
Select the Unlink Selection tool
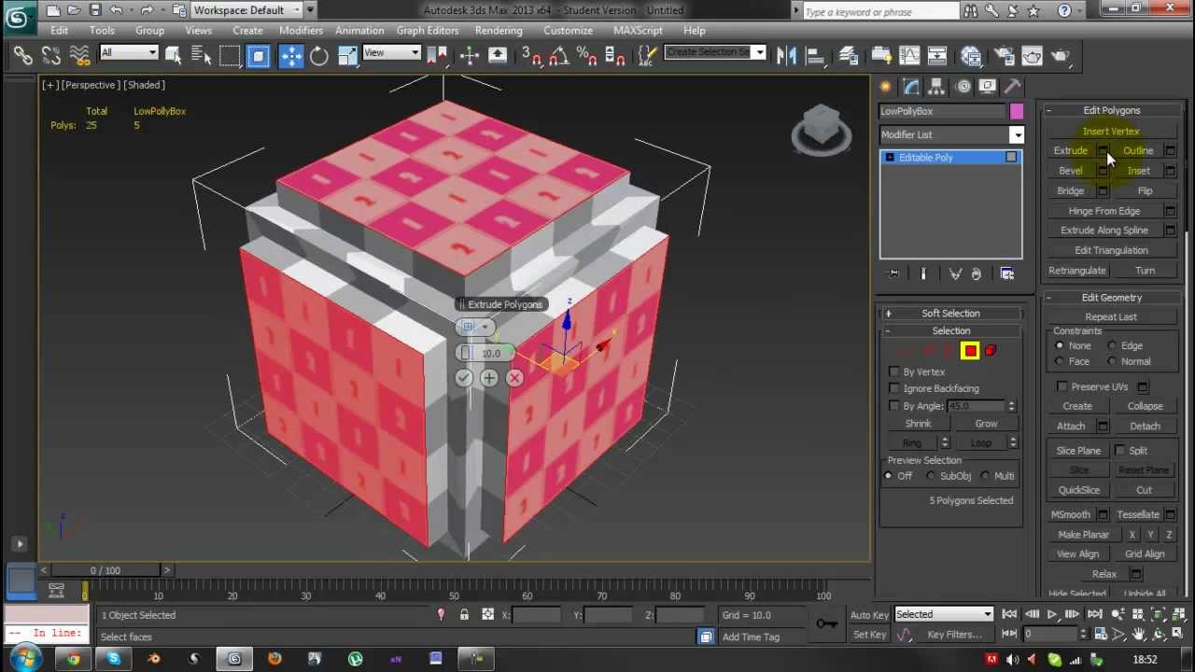click(x=51, y=56)
